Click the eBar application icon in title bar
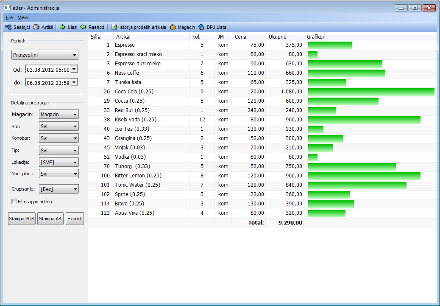This screenshot has height=306, width=440. (7, 8)
